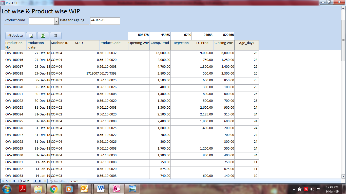Go to next record navigation arrow
Image resolution: width=346 pixels, height=194 pixels.
36,181
